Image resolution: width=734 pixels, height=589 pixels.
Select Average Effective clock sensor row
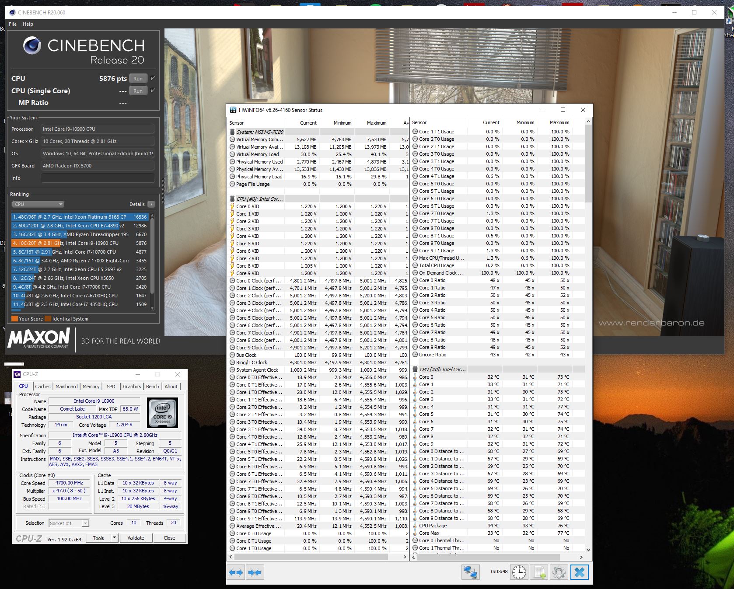click(318, 526)
